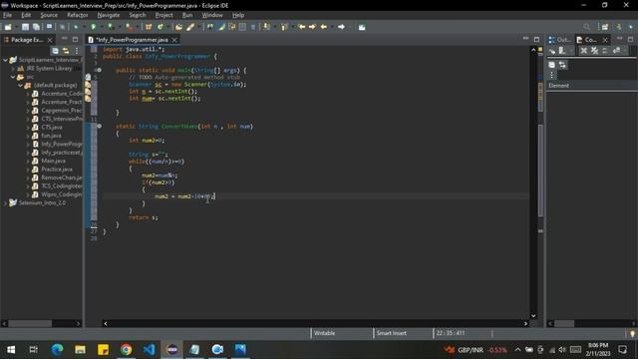Expand Main.java tree arrow
The height and width of the screenshot is (359, 638).
[x=28, y=161]
